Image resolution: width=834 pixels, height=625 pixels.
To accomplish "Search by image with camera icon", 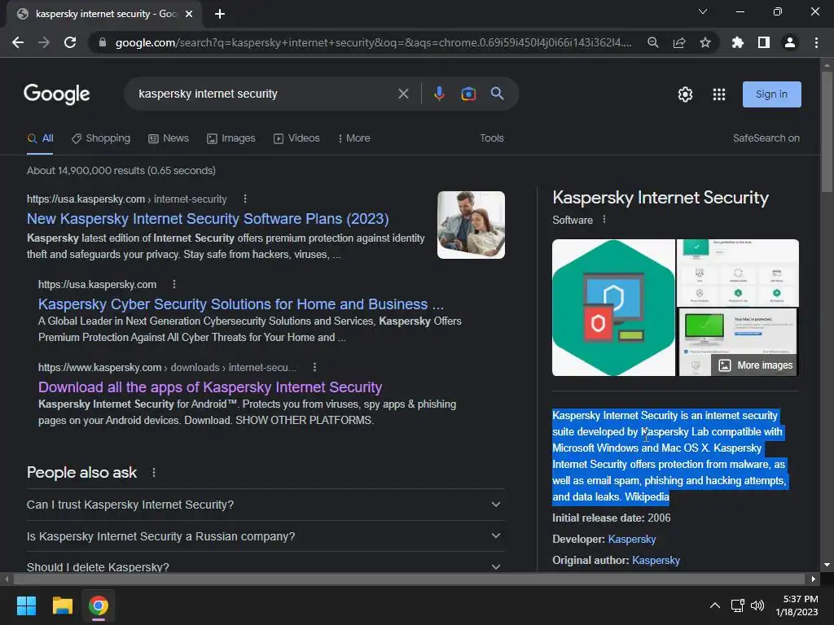I will click(468, 94).
